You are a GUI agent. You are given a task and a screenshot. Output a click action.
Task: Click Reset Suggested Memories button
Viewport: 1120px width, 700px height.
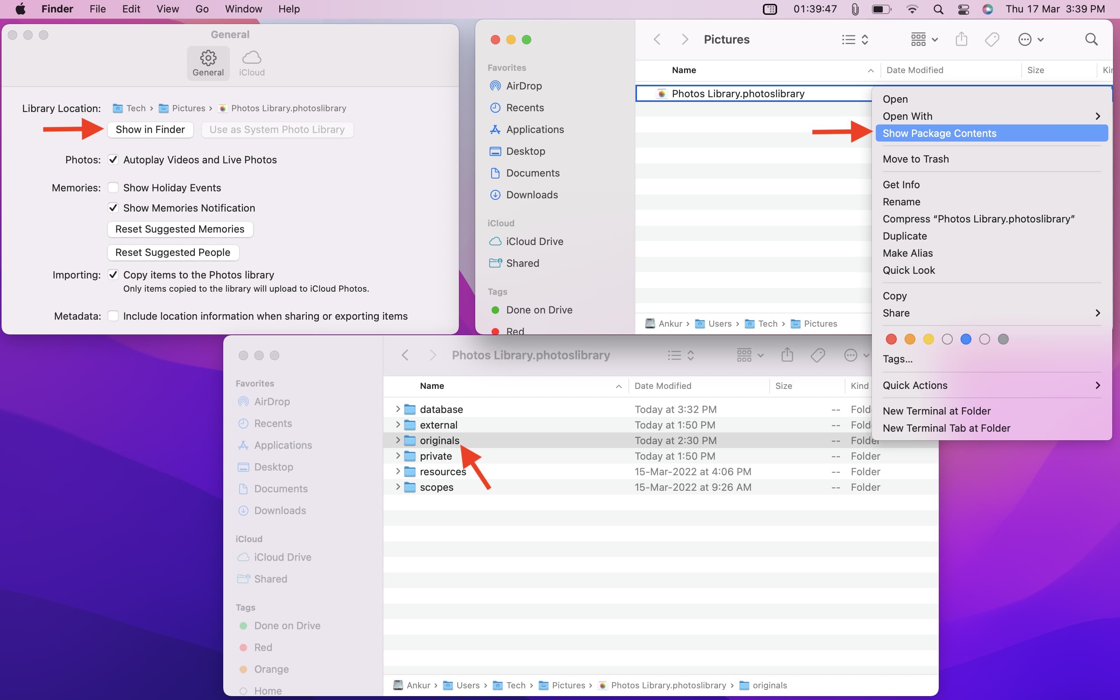(x=180, y=229)
